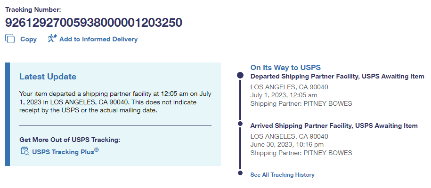
Task: Click Get More Out of USPS Tracking heading
Action: (70, 140)
